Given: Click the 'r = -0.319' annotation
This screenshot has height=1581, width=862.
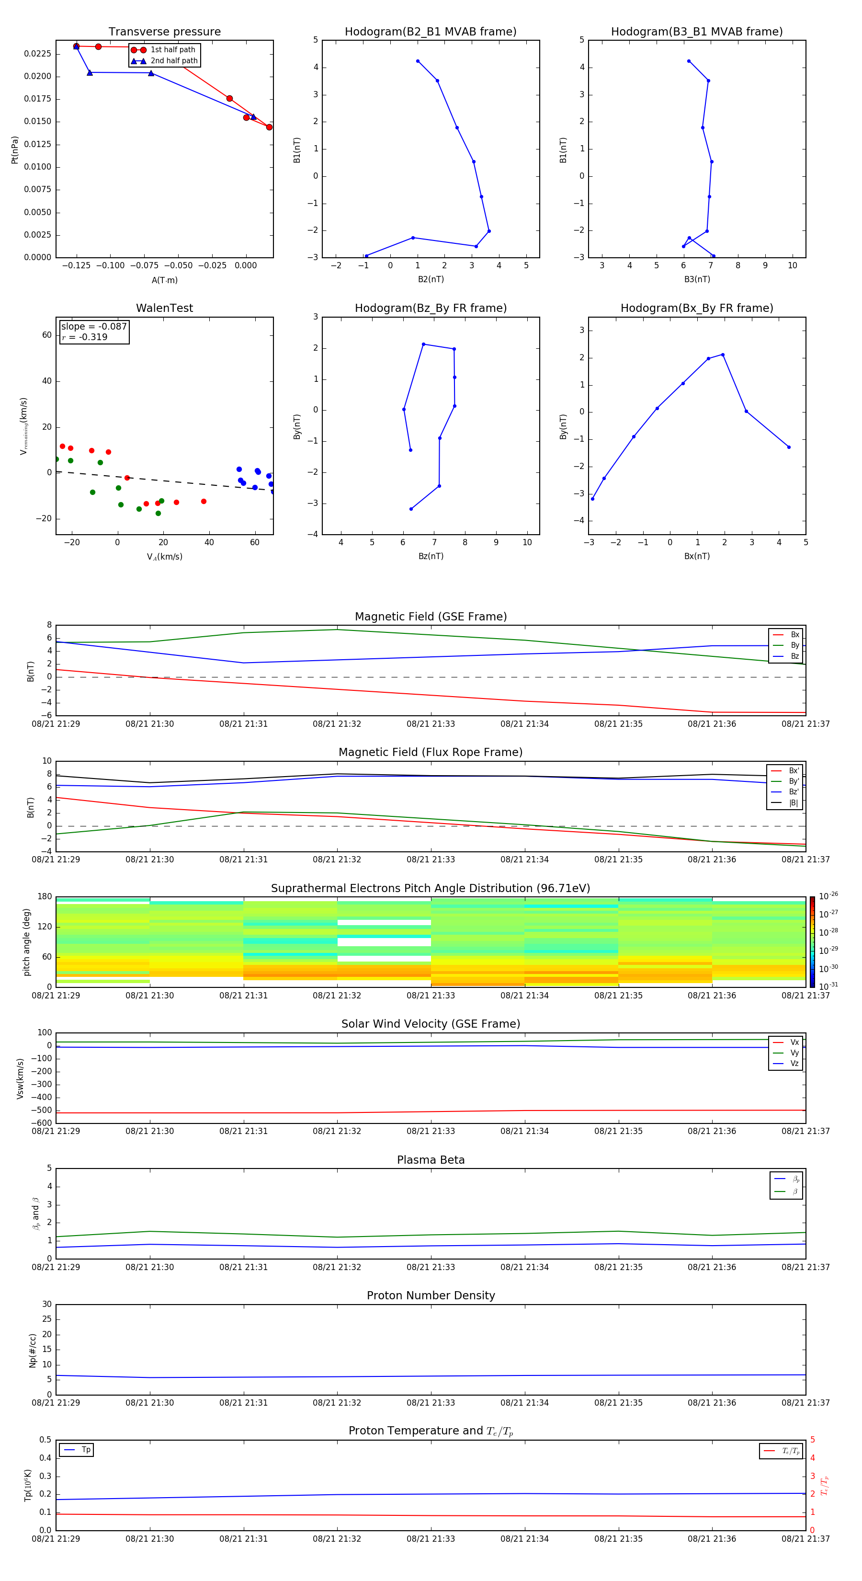Looking at the screenshot, I should coord(85,337).
